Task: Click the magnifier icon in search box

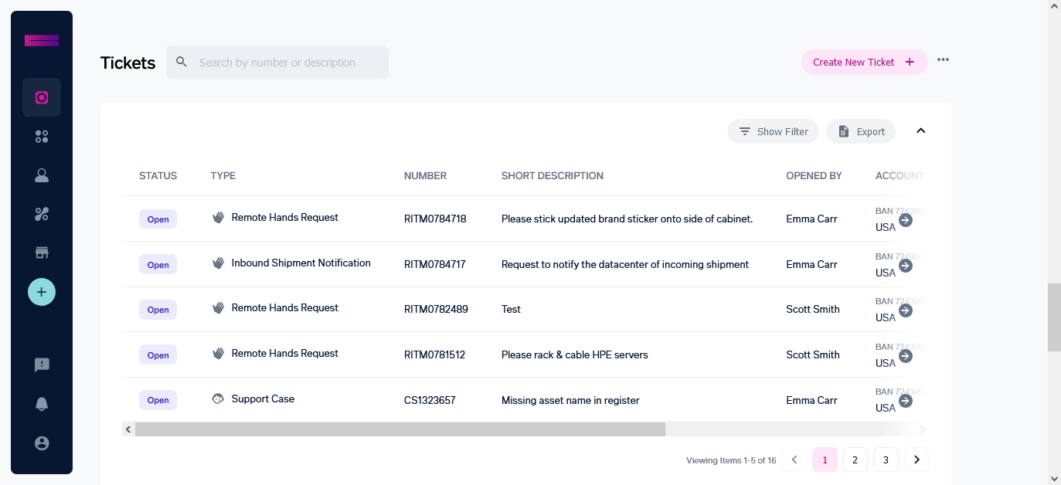Action: coord(182,62)
